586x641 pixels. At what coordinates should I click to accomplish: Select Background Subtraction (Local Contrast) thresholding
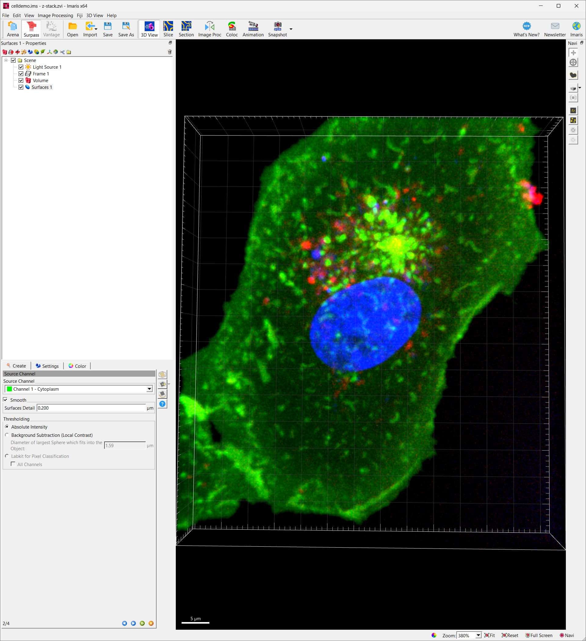click(x=7, y=435)
